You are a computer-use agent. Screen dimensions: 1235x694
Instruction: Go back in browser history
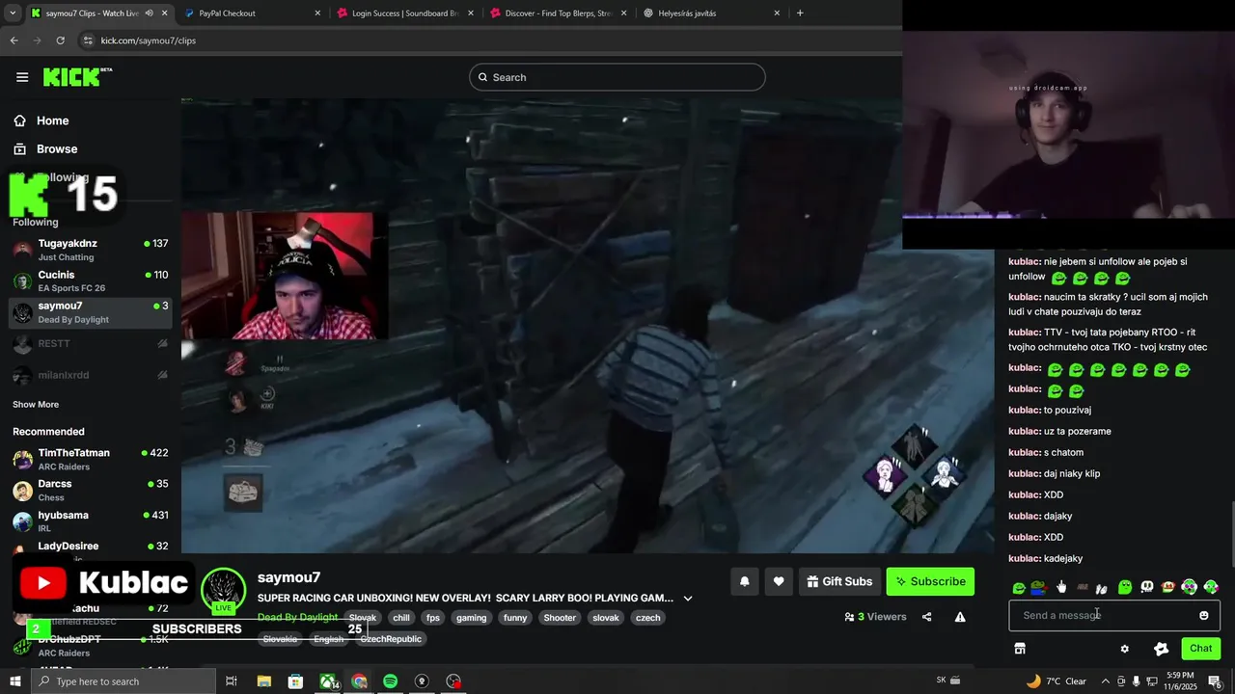click(14, 40)
